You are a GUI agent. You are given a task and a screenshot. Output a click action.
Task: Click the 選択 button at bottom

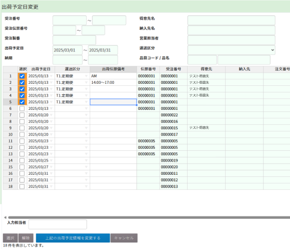10,238
